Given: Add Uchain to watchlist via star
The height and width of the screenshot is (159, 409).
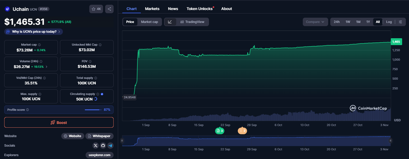Looking at the screenshot, I should pos(93,9).
